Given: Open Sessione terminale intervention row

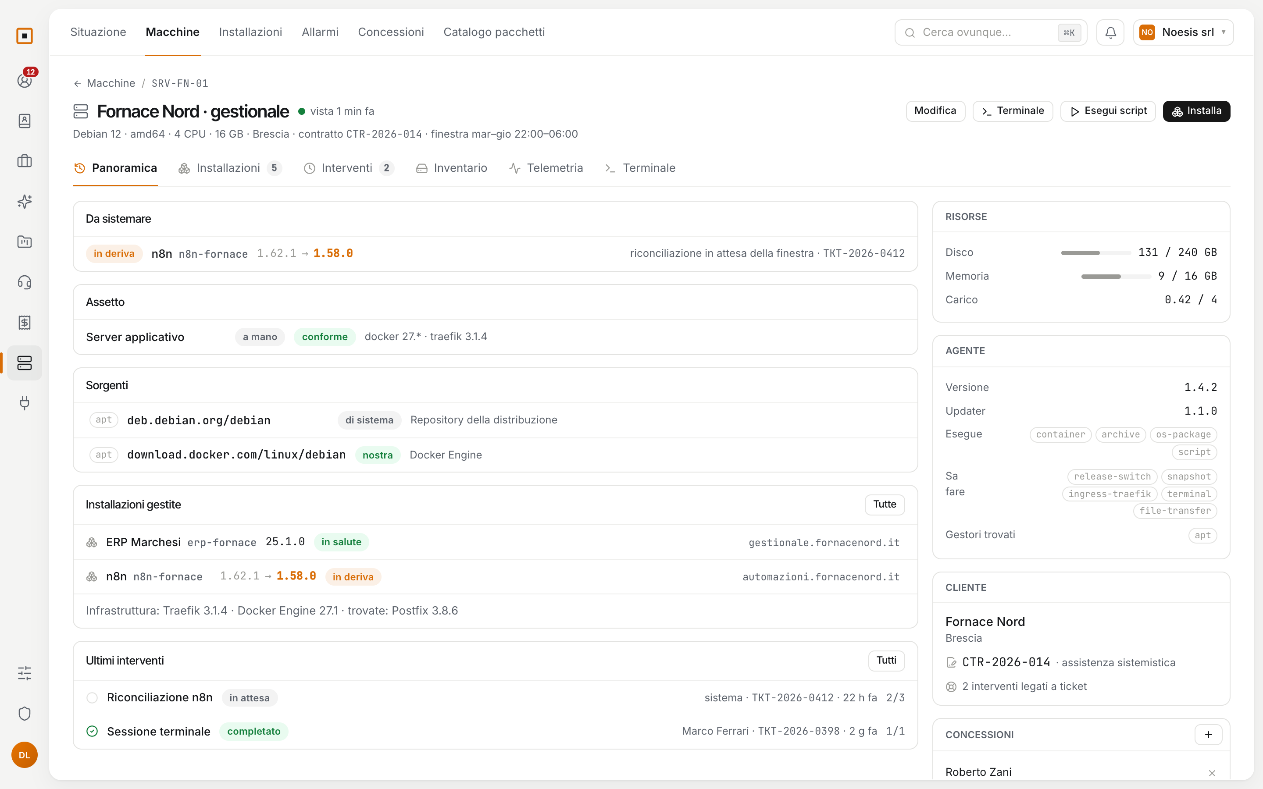Looking at the screenshot, I should [x=495, y=732].
